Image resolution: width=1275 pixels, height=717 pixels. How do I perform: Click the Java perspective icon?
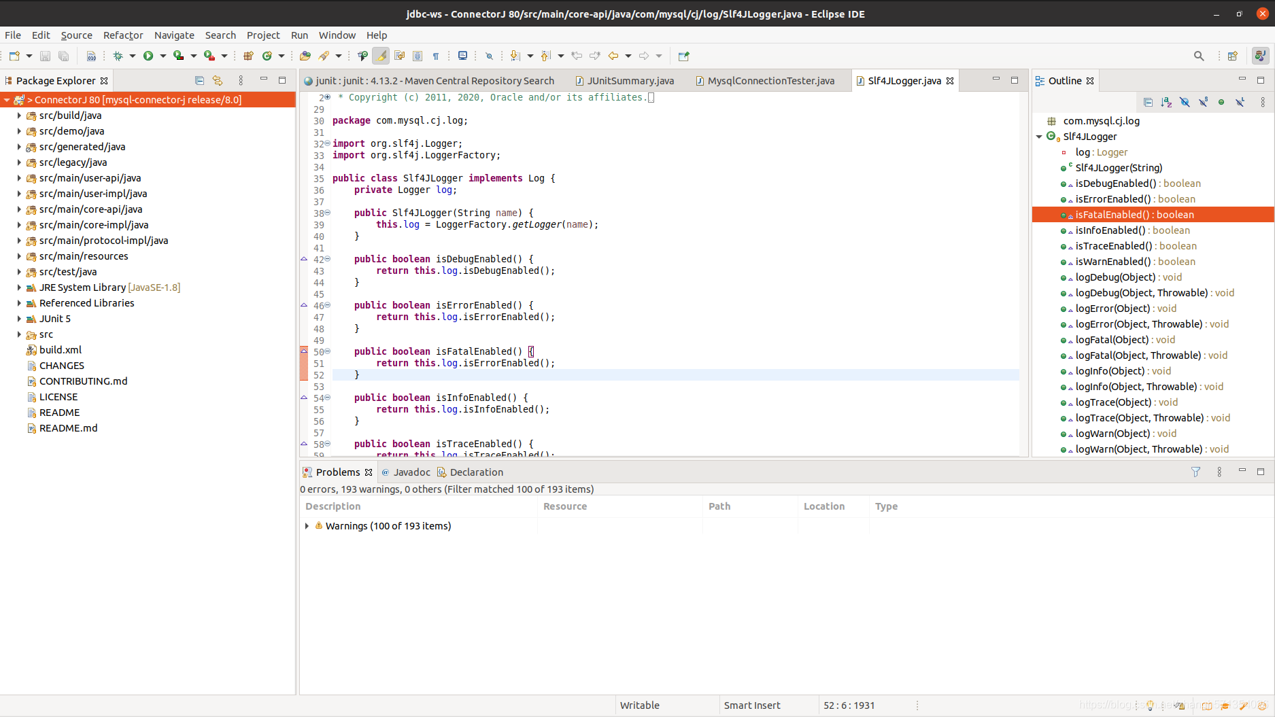click(x=1260, y=56)
